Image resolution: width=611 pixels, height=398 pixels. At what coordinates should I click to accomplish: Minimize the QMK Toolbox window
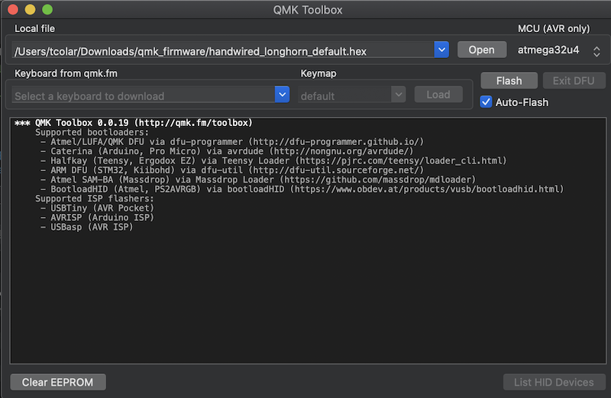pos(31,9)
